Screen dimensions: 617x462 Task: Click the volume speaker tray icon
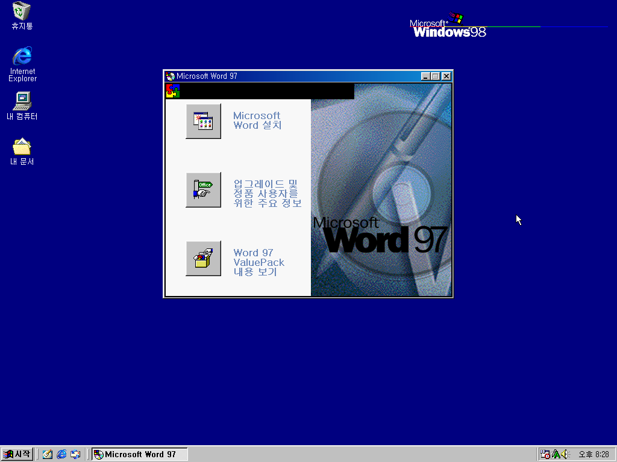click(x=565, y=454)
